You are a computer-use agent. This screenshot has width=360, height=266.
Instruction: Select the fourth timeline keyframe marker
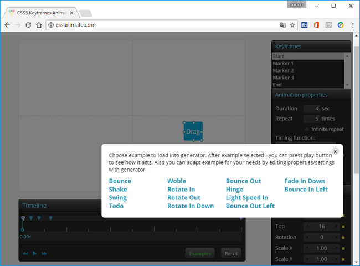[x=50, y=218]
